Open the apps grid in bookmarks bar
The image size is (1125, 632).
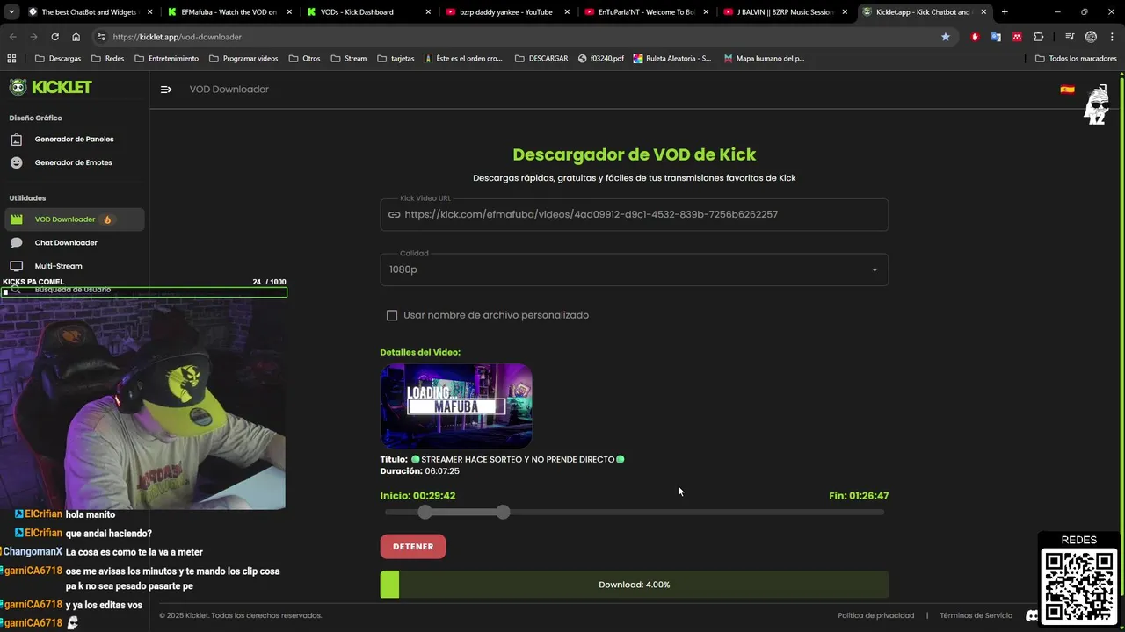[x=11, y=59]
